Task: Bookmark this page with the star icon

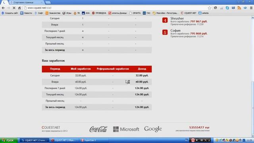Action: (x=210, y=8)
